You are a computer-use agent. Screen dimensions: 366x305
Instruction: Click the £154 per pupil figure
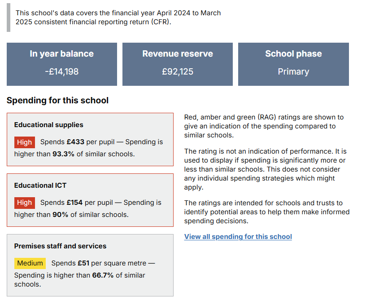click(x=75, y=203)
